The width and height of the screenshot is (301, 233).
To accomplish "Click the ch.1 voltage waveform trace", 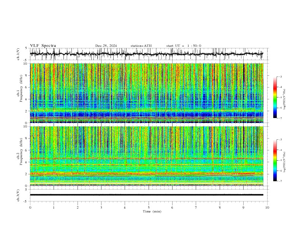I will [146, 54].
